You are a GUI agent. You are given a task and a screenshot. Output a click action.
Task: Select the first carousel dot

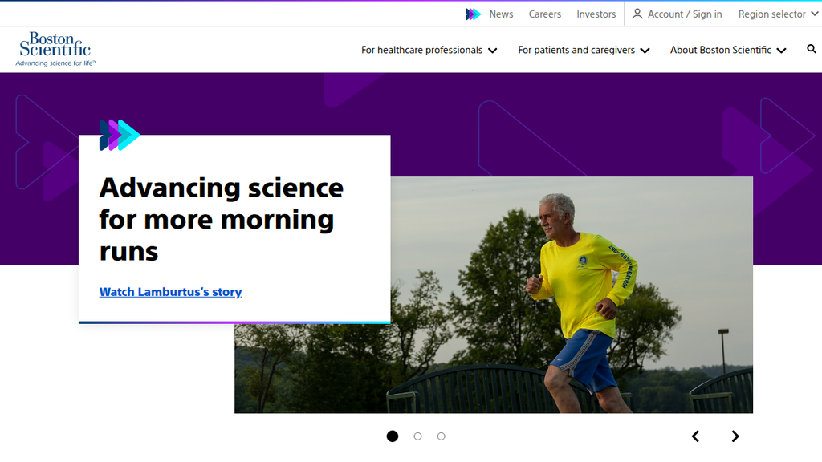click(392, 436)
